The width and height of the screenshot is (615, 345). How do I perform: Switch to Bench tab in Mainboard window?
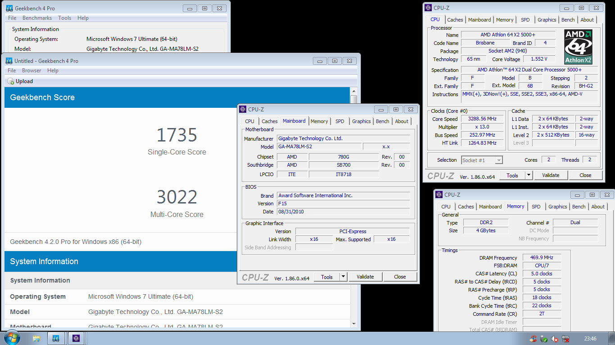tap(383, 121)
